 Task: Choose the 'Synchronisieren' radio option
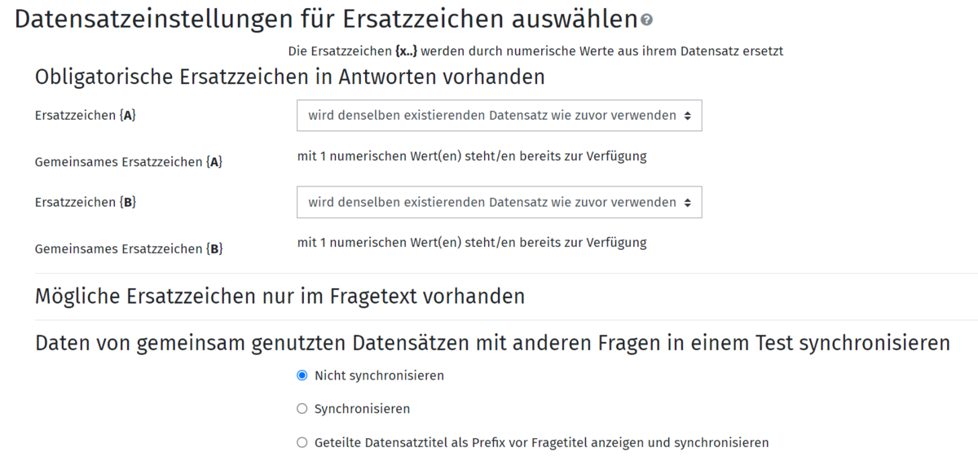[302, 409]
